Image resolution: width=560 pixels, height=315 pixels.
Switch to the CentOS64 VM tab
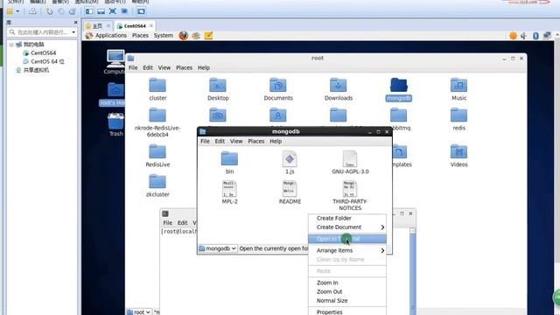point(135,25)
